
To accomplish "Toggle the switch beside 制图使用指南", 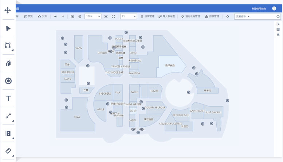I will click(274, 8).
